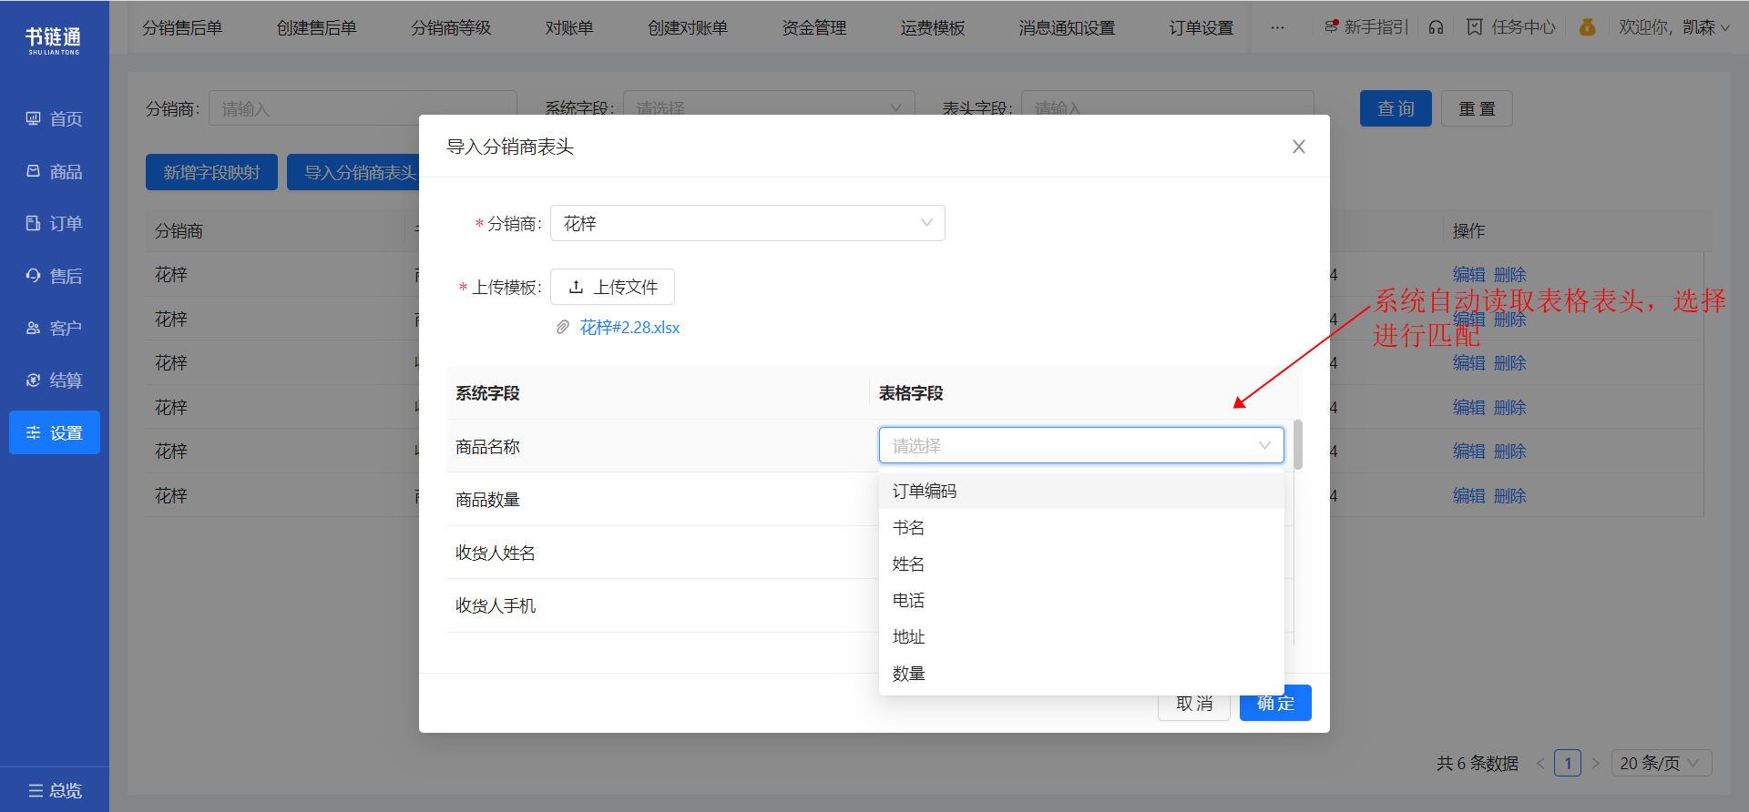Open the uploaded file 花梓#2.28.xlsx
1749x812 pixels.
click(x=629, y=327)
